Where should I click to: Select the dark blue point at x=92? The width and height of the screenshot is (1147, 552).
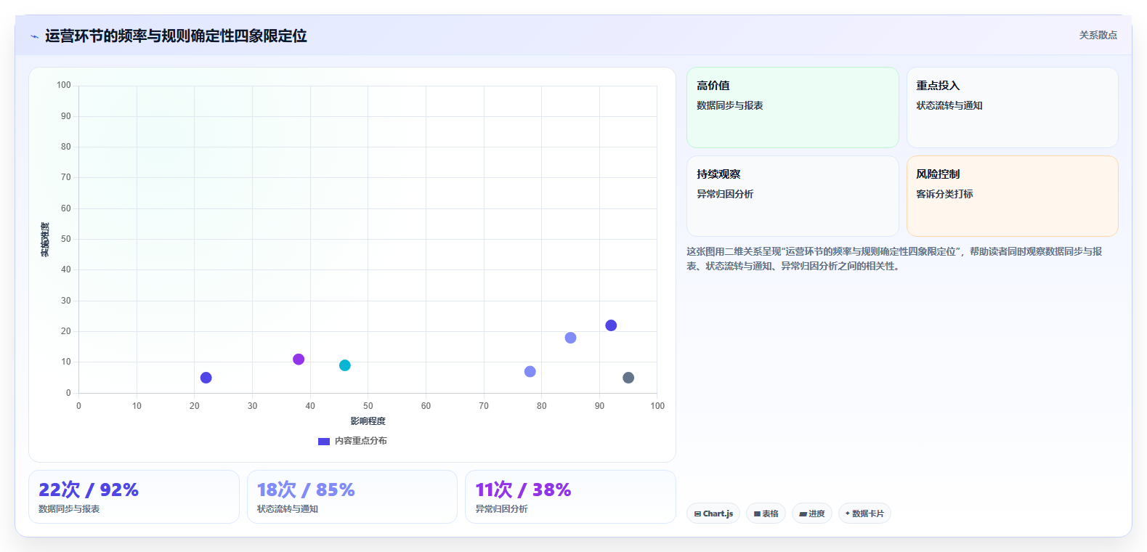tap(611, 325)
